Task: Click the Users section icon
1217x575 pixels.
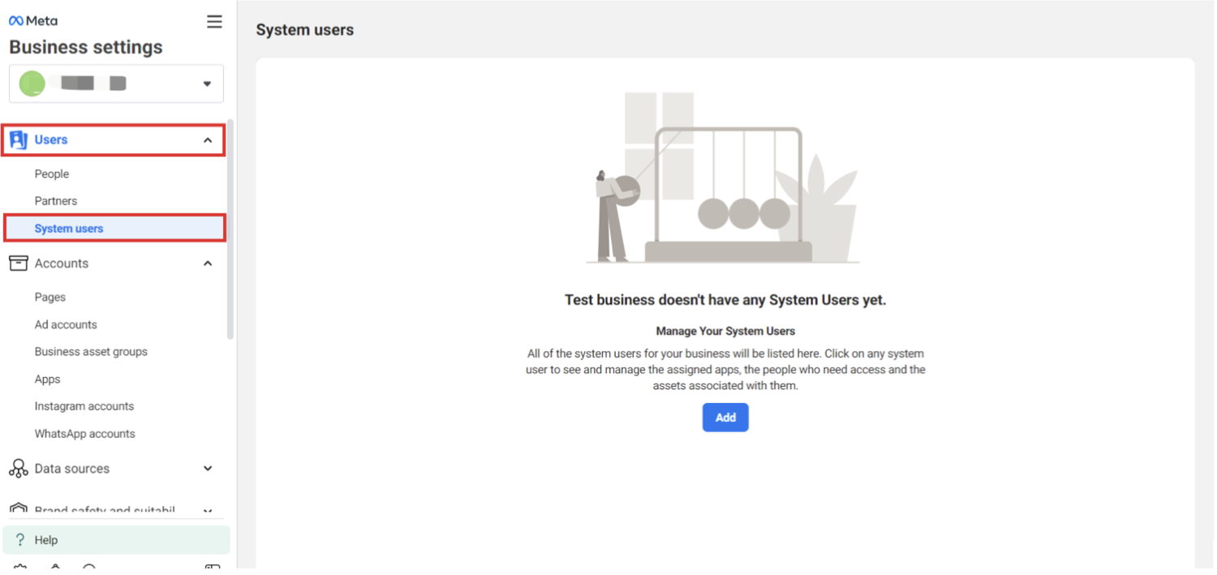Action: coord(18,140)
